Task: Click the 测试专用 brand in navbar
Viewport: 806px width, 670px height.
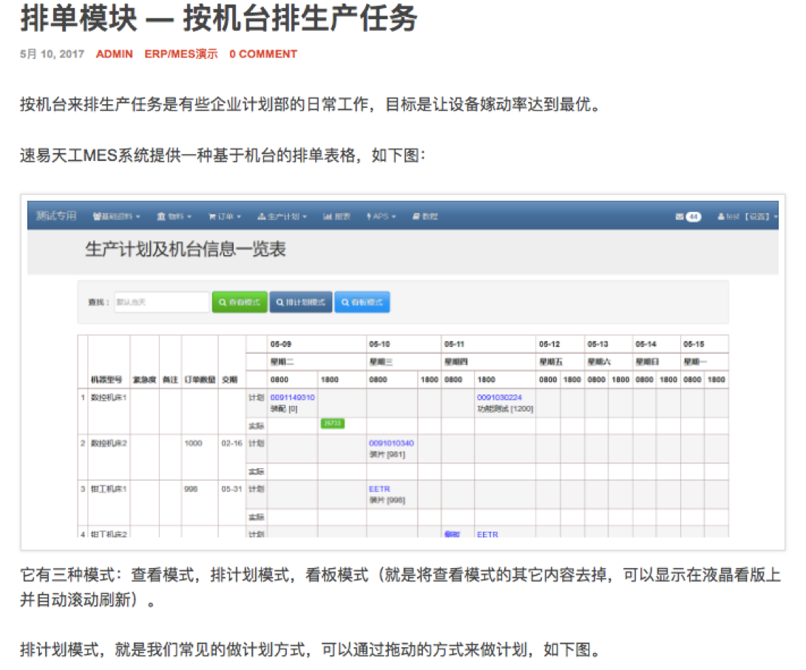Action: 56,216
